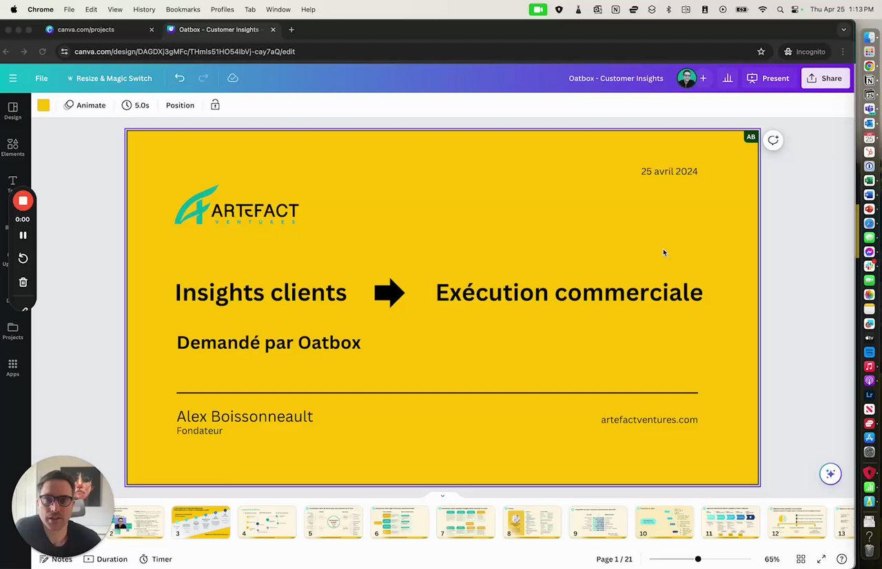Open the Notes panel
The width and height of the screenshot is (882, 569).
coord(56,559)
